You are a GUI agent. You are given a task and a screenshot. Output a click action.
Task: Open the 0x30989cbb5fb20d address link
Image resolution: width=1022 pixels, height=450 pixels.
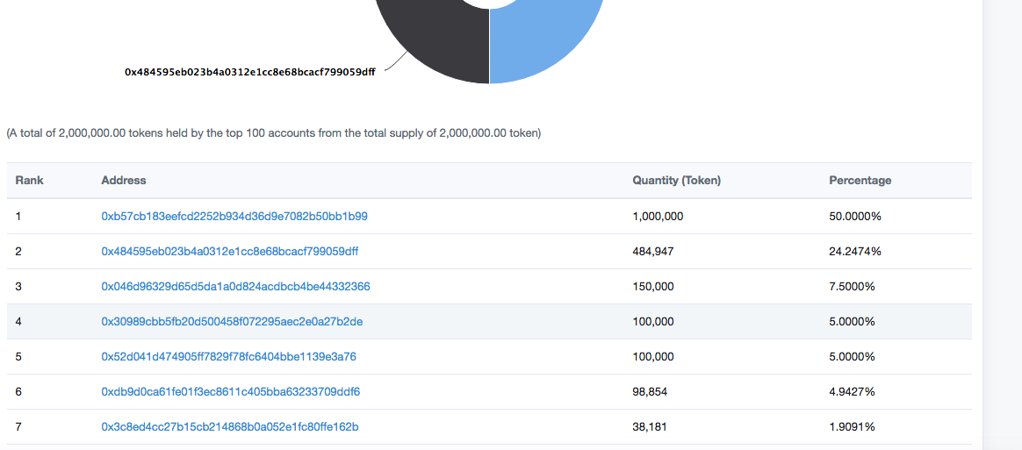[x=232, y=321]
